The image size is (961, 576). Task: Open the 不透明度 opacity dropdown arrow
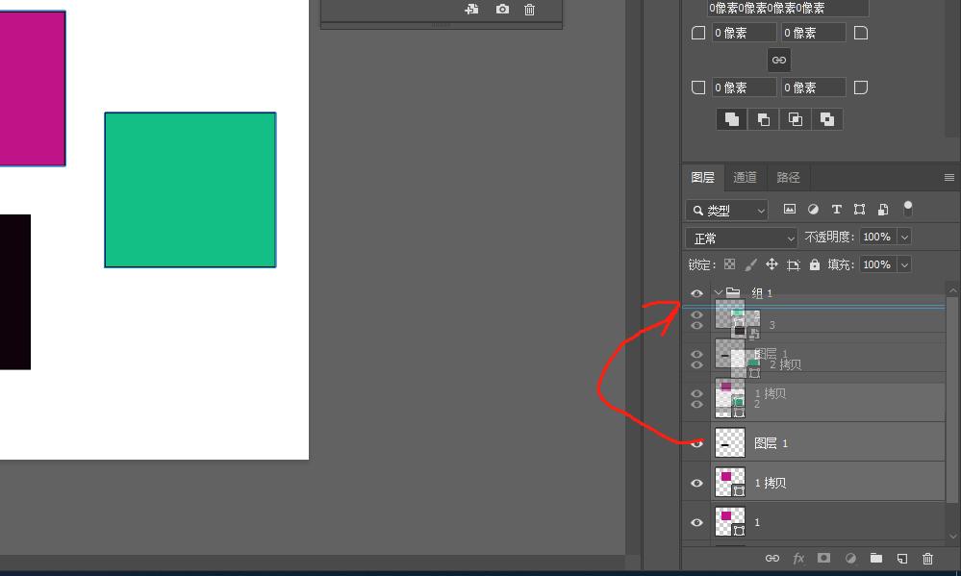tap(903, 237)
